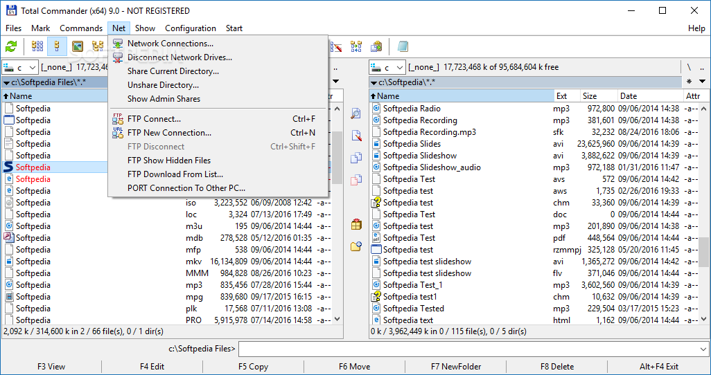711x375 pixels.
Task: Sort right panel by Size column header
Action: (599, 96)
